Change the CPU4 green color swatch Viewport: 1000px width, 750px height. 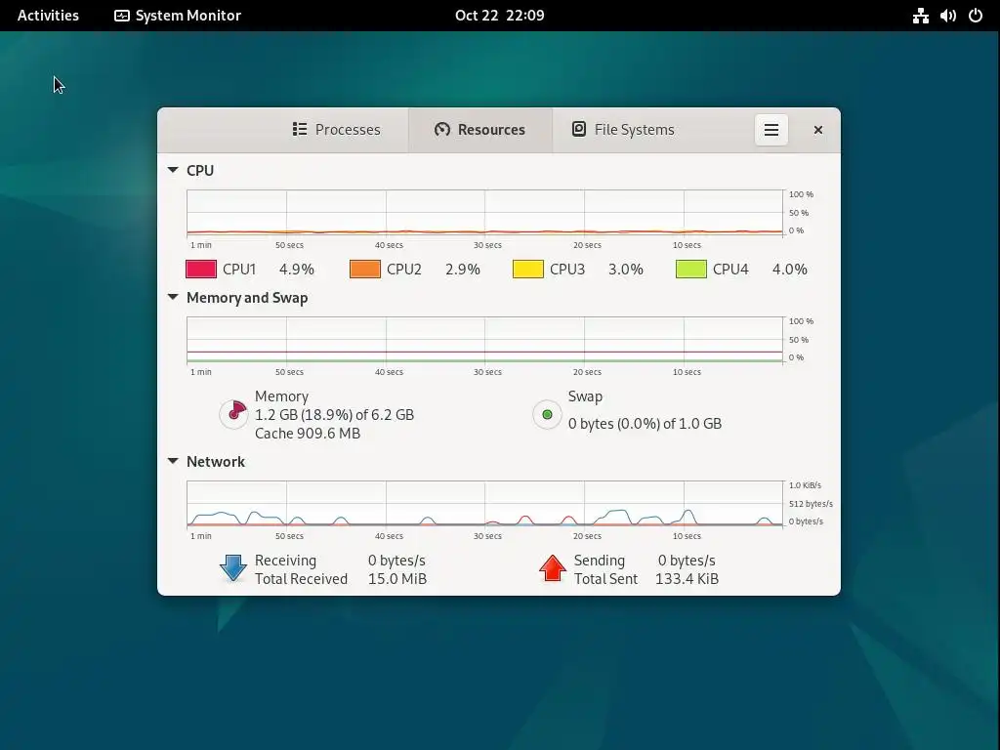tap(691, 270)
